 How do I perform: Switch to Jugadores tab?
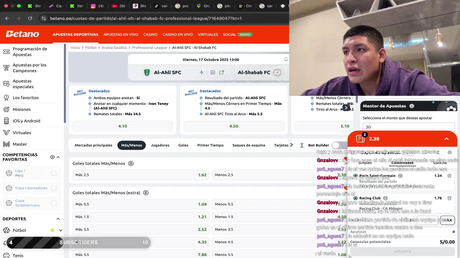point(160,145)
